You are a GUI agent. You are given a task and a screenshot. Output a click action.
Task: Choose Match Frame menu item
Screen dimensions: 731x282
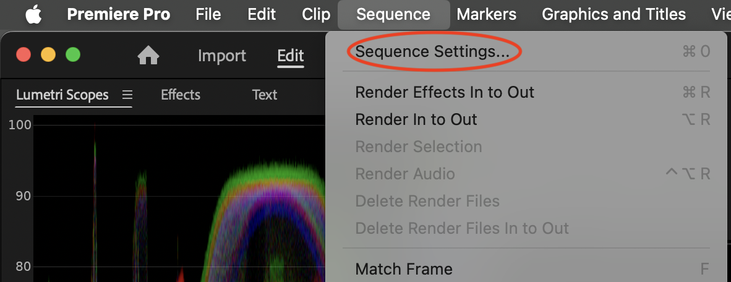coord(404,269)
